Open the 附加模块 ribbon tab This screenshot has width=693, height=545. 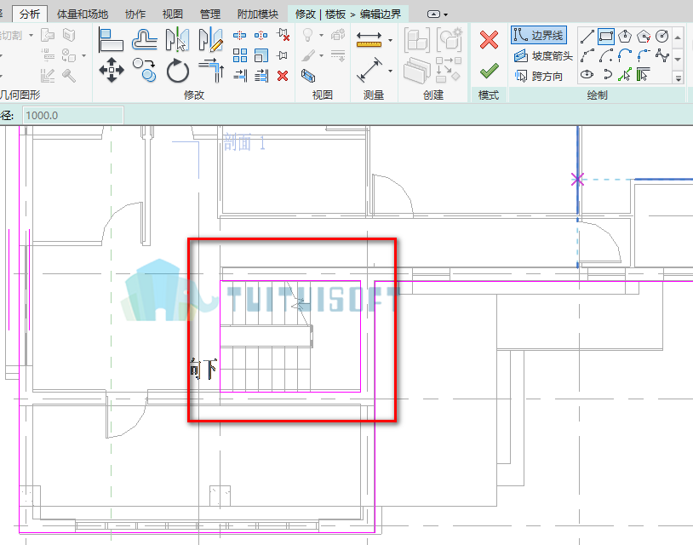coord(258,14)
